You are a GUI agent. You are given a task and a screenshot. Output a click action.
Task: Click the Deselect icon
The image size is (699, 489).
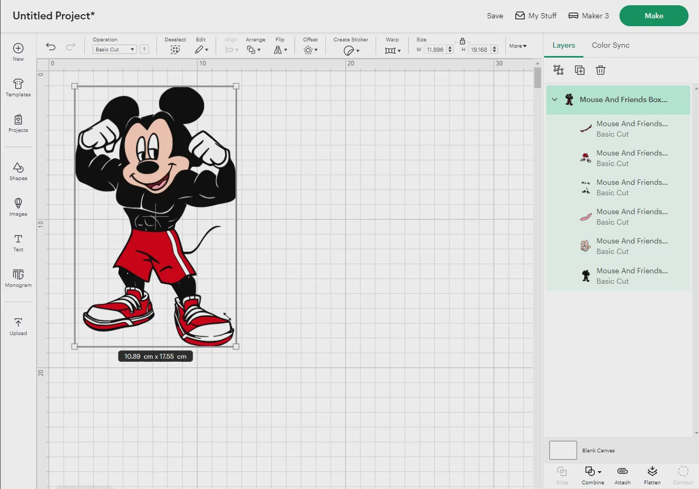pos(175,50)
